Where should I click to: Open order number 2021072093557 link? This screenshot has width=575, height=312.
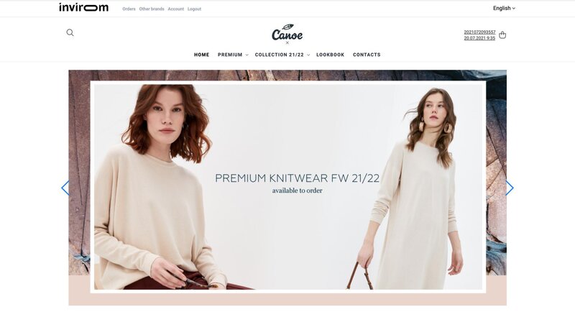pos(479,32)
